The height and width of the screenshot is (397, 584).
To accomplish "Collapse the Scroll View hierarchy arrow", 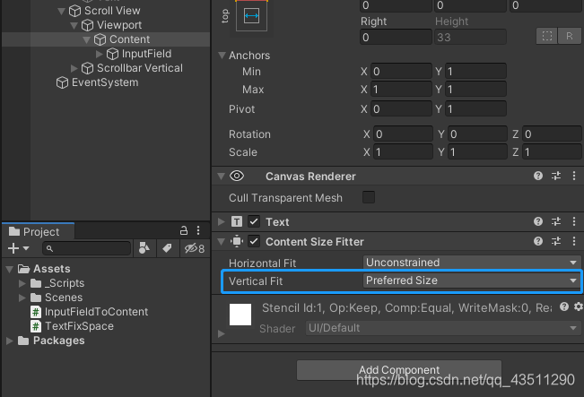I will pyautogui.click(x=62, y=11).
